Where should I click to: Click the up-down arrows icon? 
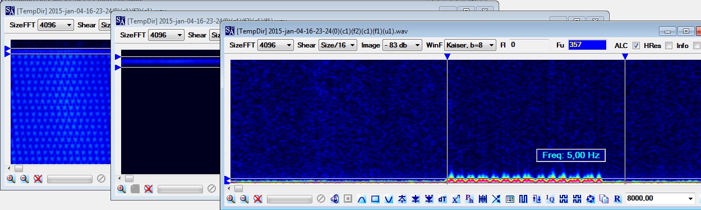point(537,199)
